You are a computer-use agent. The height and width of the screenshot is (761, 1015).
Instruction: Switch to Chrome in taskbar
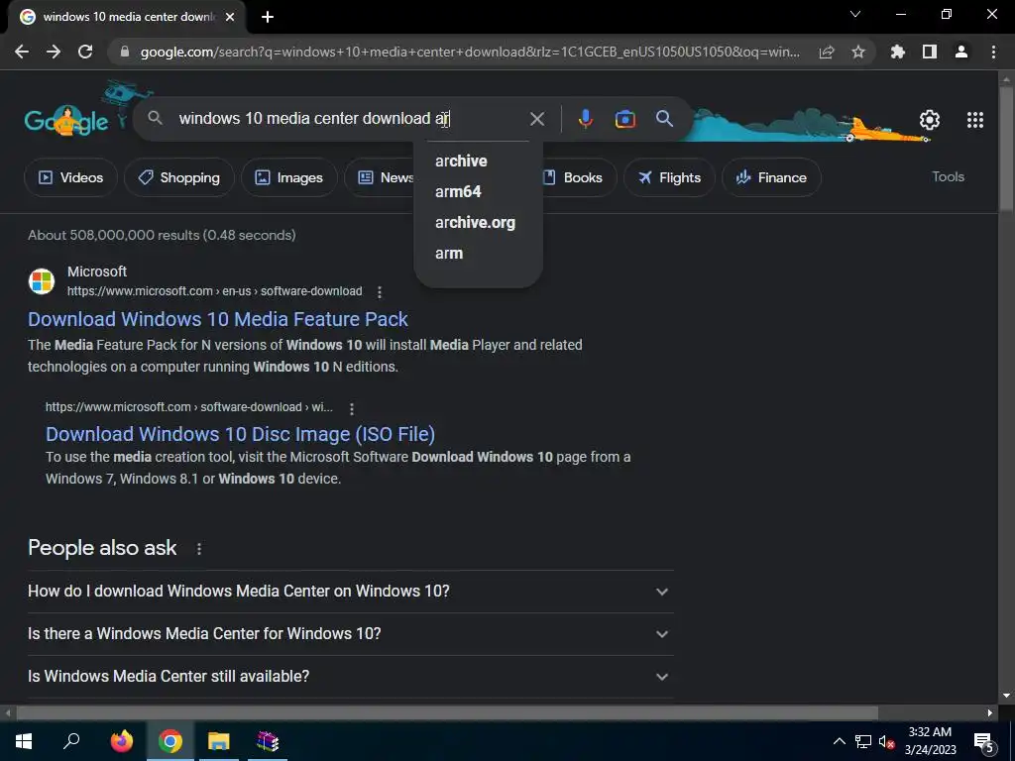170,741
